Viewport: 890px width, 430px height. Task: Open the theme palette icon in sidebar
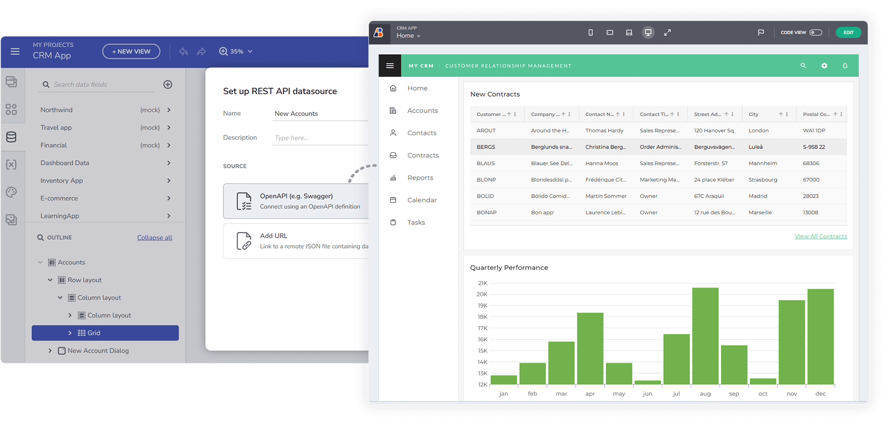(x=12, y=192)
